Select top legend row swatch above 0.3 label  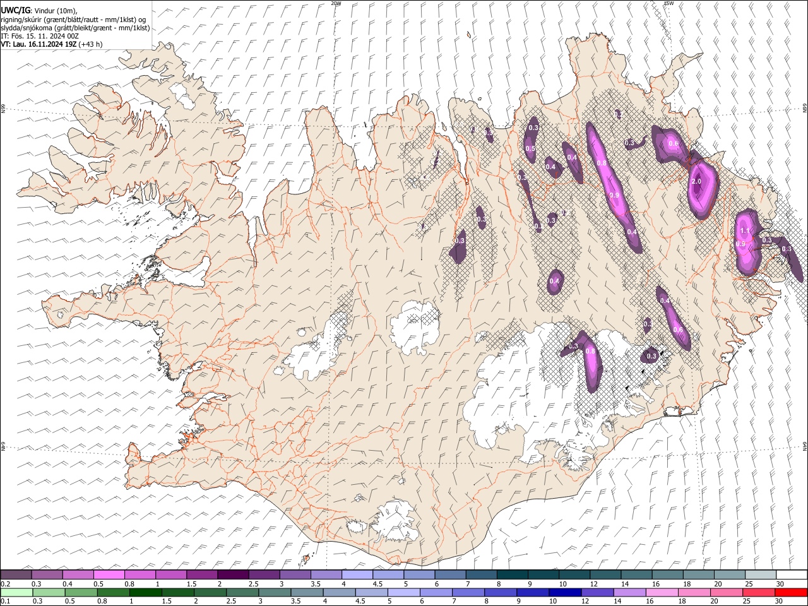click(47, 574)
